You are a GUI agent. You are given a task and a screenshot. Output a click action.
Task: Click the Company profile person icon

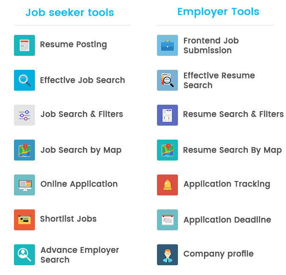(x=167, y=255)
